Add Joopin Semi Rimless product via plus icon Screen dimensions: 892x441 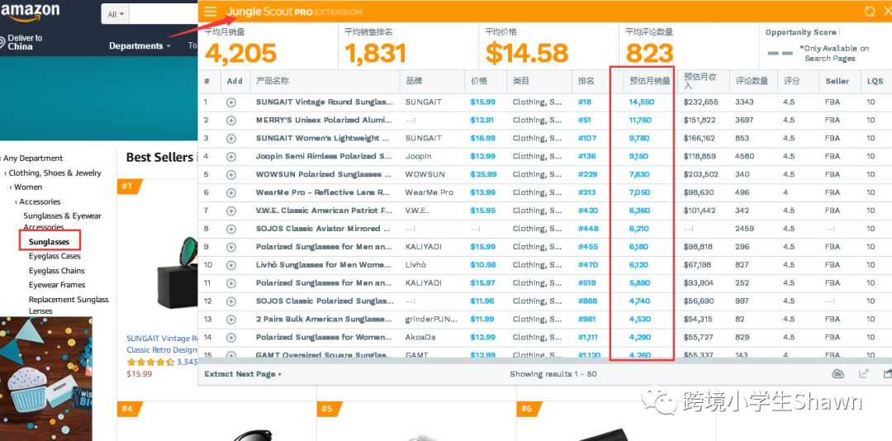point(231,156)
